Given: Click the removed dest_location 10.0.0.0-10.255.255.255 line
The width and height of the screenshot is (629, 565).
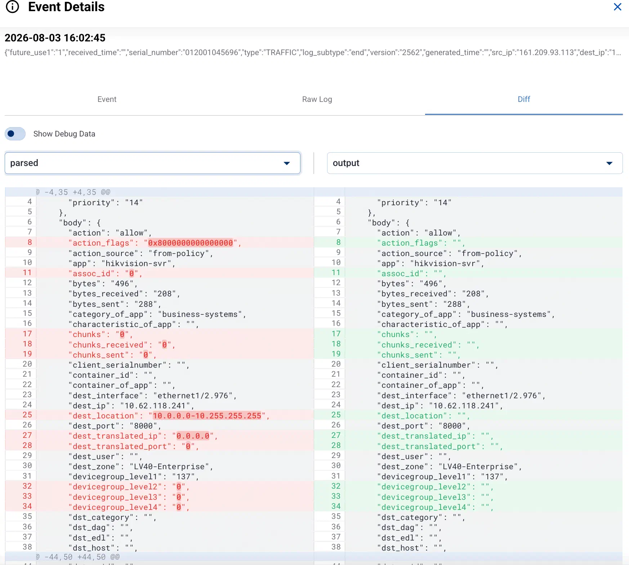Looking at the screenshot, I should (159, 416).
